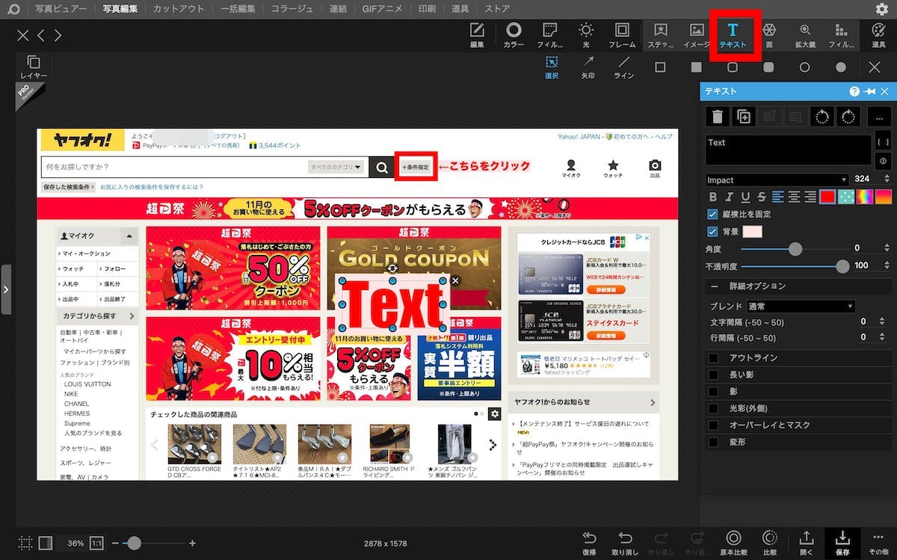Pick the rainbow gradient text swatch

click(x=865, y=197)
